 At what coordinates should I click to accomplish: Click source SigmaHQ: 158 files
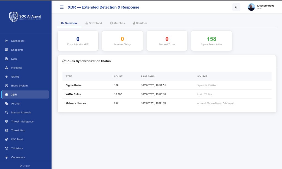[x=207, y=85]
